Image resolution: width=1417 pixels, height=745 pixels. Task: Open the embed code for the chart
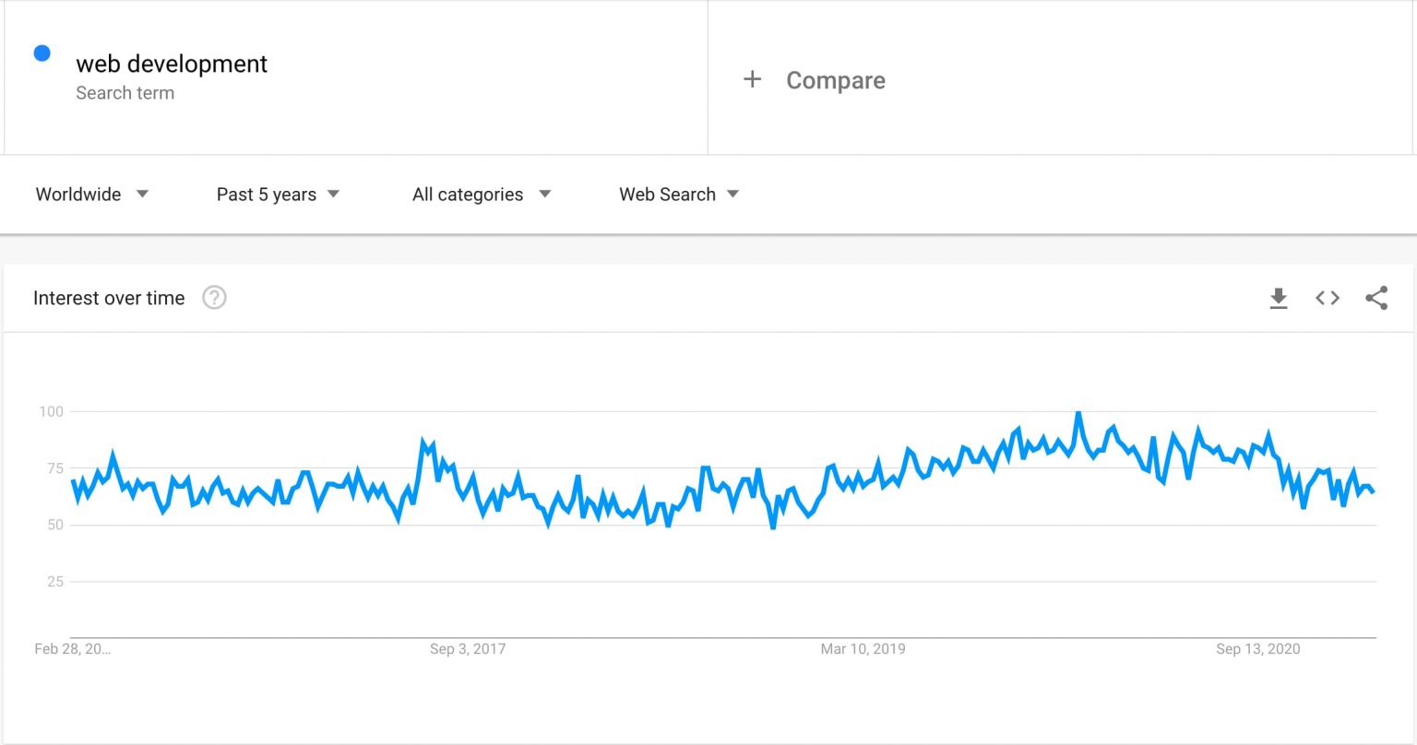coord(1328,298)
